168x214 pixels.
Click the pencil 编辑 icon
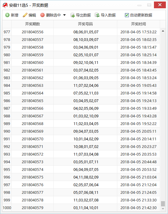25,15
